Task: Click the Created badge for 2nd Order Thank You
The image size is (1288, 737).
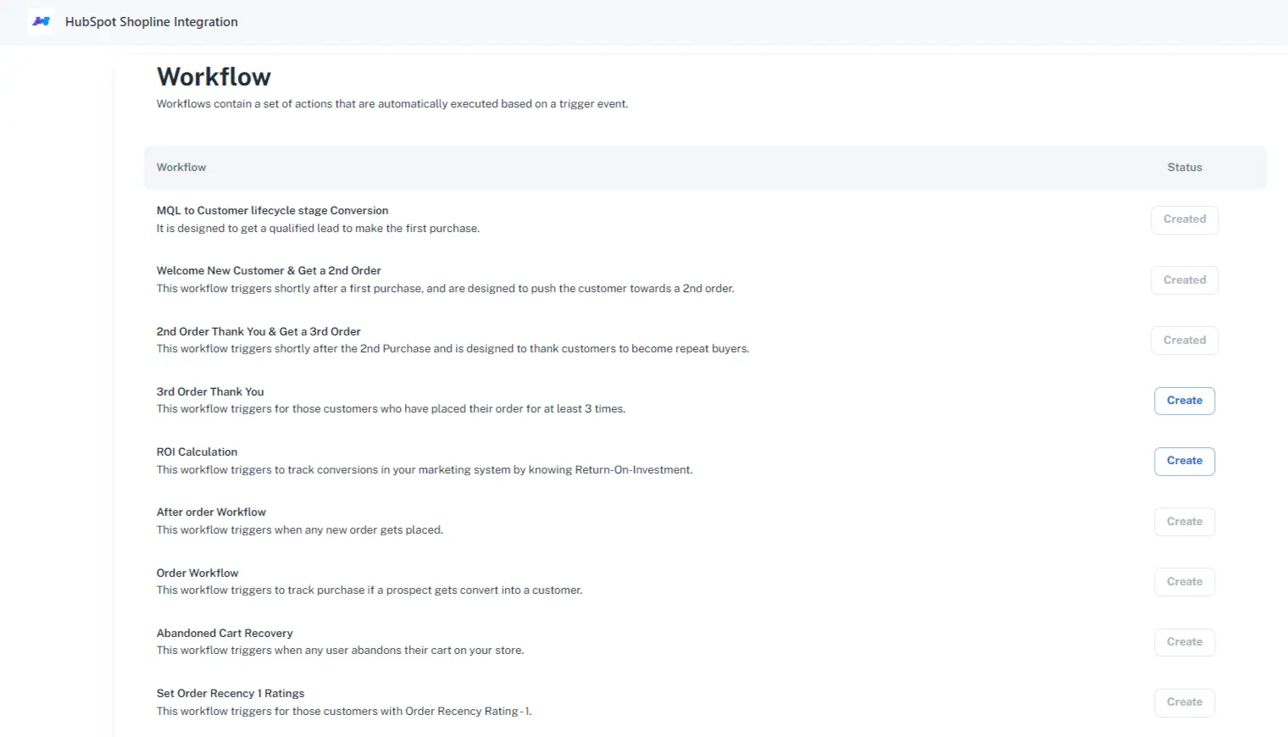Action: click(1184, 340)
